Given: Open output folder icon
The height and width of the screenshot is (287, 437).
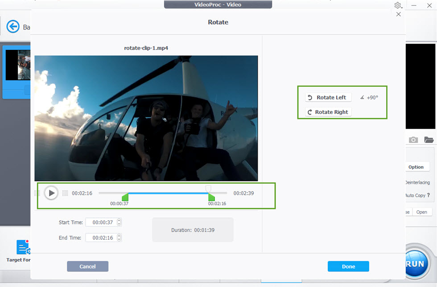Looking at the screenshot, I should click(x=429, y=139).
